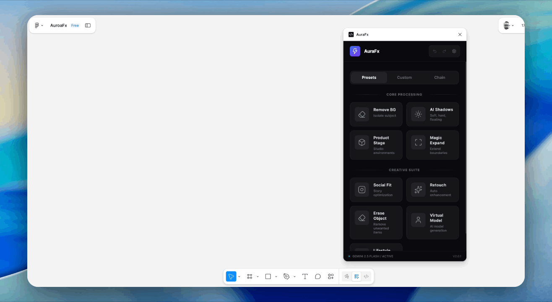Choose the Magic Expand preset
This screenshot has height=302, width=552.
(x=432, y=145)
